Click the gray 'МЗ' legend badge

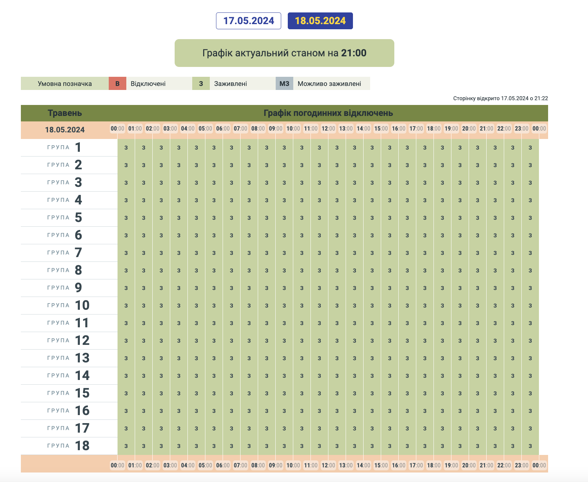(284, 83)
